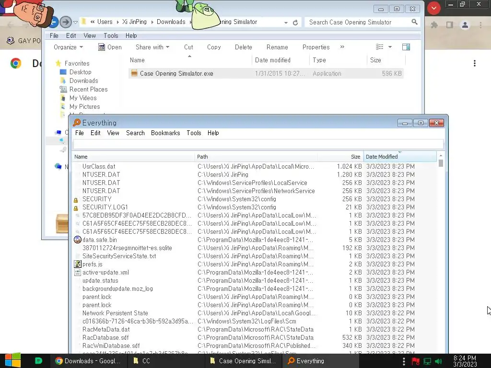The image size is (491, 368).
Task: Open the volume speaker tray icon
Action: pos(439,361)
